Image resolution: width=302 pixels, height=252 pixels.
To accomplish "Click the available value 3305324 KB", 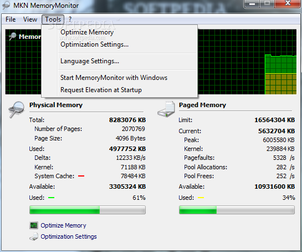I will click(x=127, y=187).
